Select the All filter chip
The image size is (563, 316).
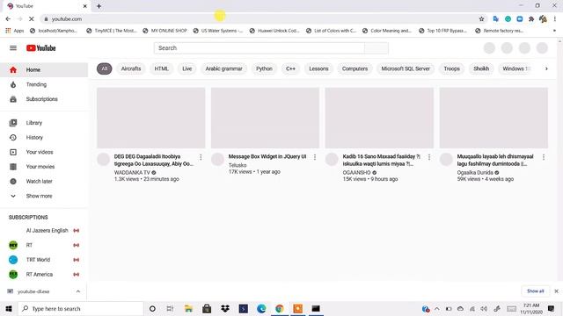coord(105,68)
